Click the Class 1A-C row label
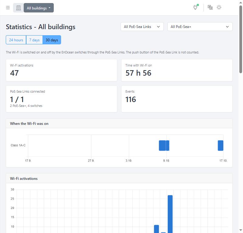243x233 pixels. click(x=18, y=145)
